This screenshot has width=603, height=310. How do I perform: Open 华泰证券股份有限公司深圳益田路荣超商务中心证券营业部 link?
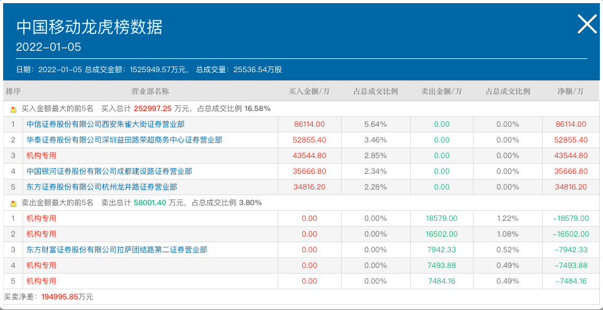[124, 140]
